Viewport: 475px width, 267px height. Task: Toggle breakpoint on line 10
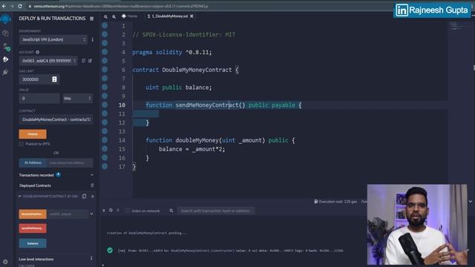click(x=105, y=105)
